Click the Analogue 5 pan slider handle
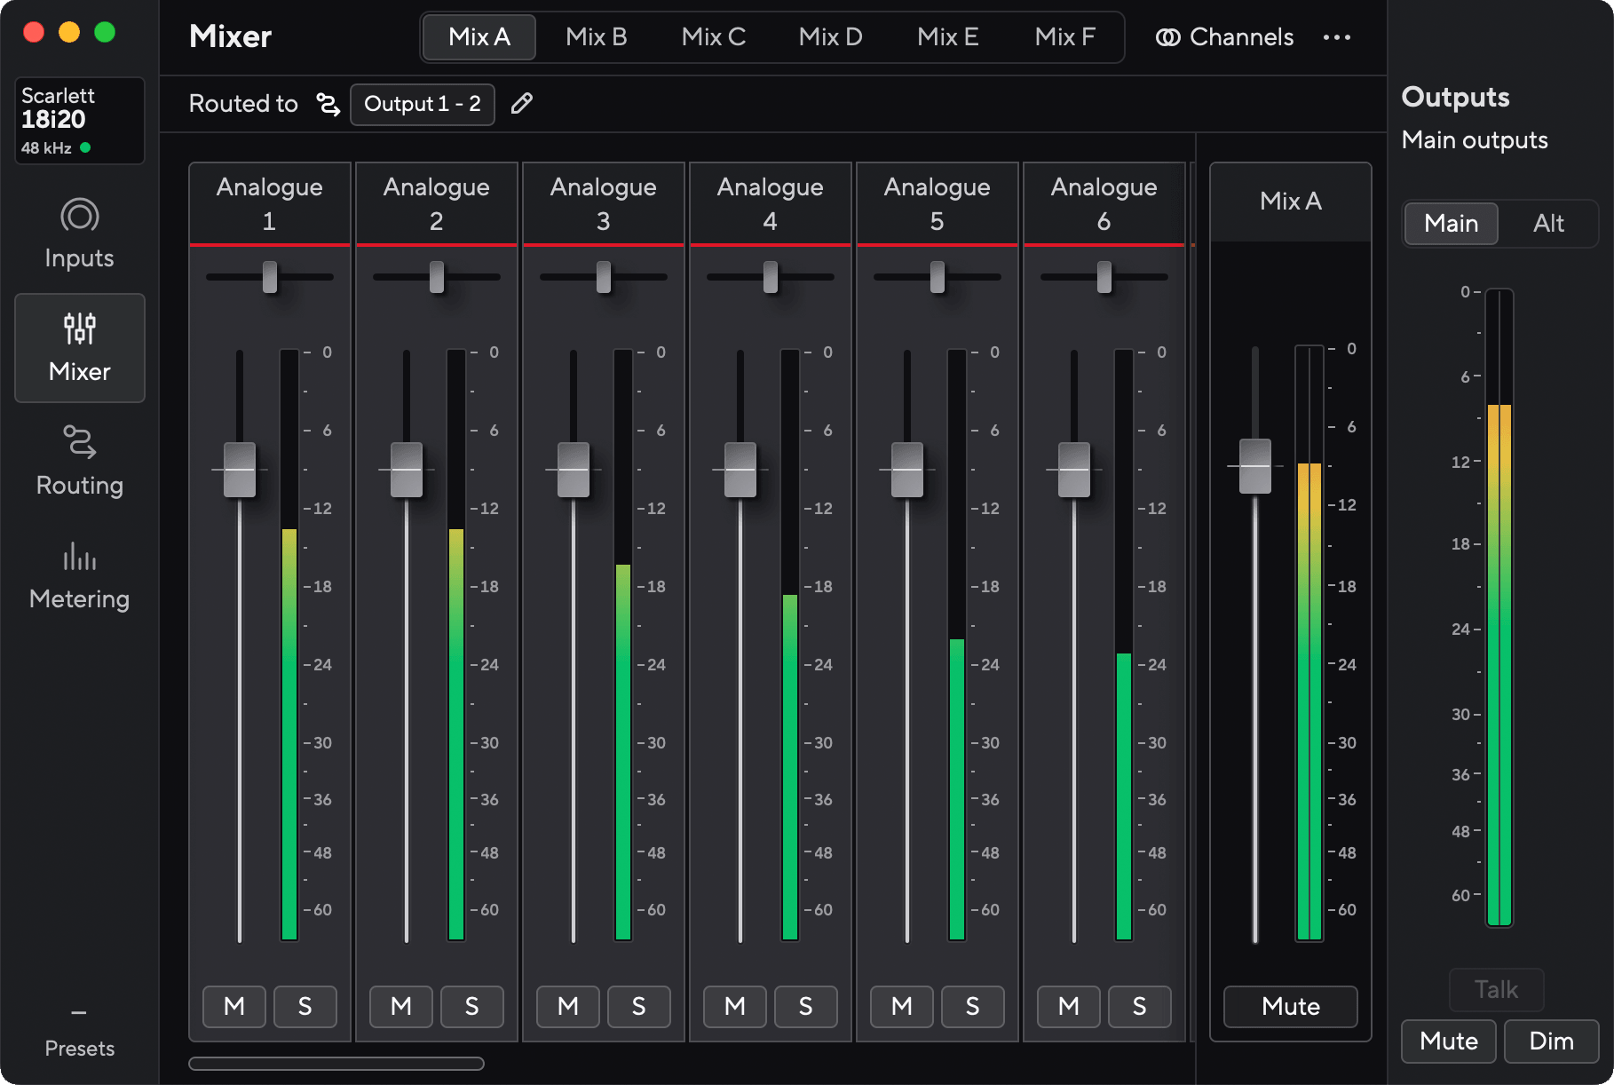Screen dimensions: 1614x1085 click(x=938, y=277)
